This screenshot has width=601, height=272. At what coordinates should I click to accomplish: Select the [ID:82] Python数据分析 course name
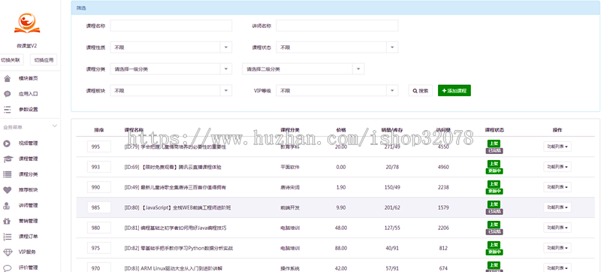179,248
